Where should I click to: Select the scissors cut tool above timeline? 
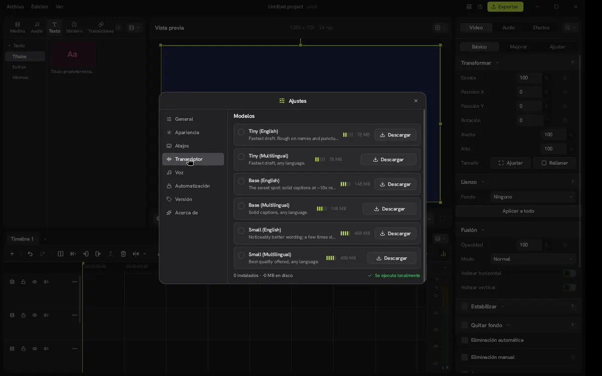coord(73,254)
